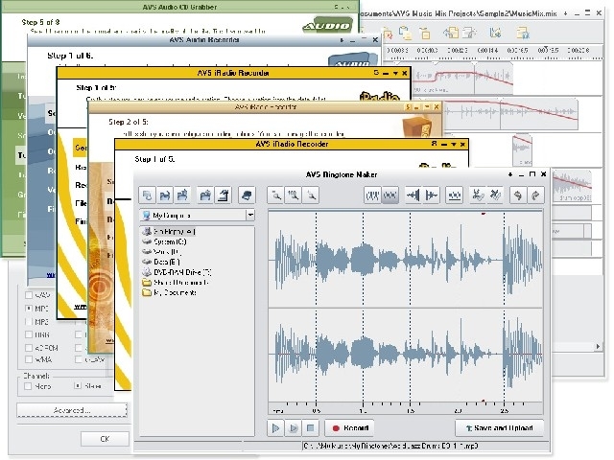Redo the edit in Ringtone Maker
Screen dimensions: 614x460
[535, 195]
